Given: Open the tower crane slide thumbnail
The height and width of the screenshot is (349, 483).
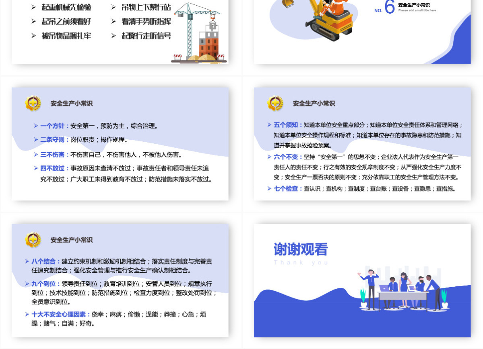Looking at the screenshot, I should tap(120, 32).
